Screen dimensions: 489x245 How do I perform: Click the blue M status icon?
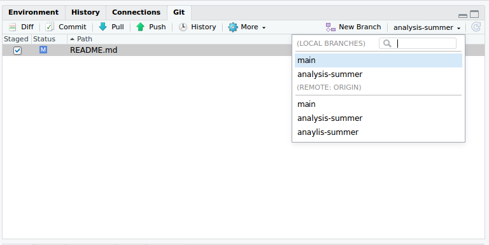[x=43, y=50]
